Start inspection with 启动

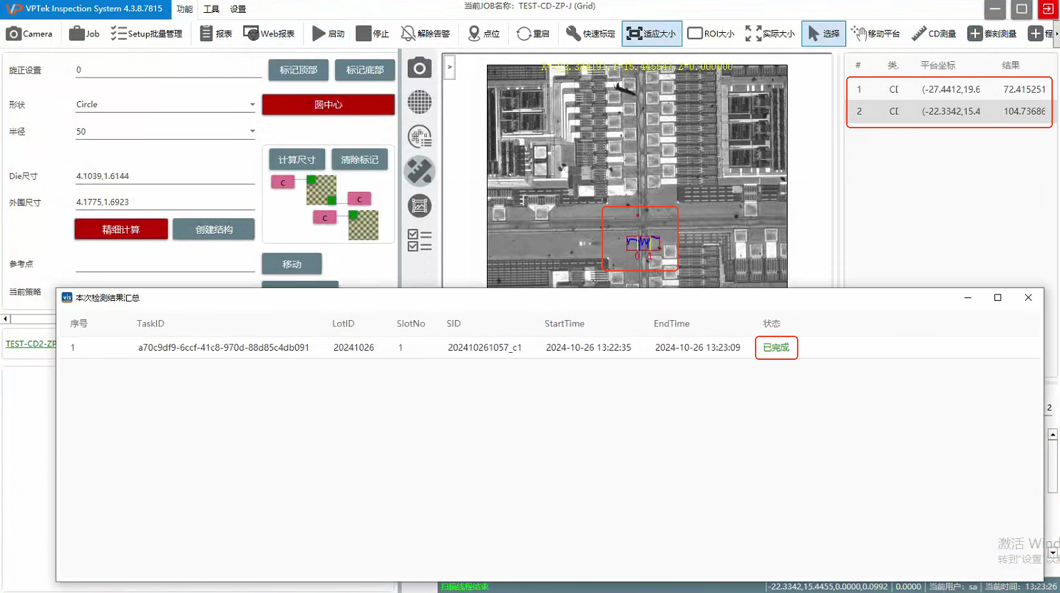[329, 33]
